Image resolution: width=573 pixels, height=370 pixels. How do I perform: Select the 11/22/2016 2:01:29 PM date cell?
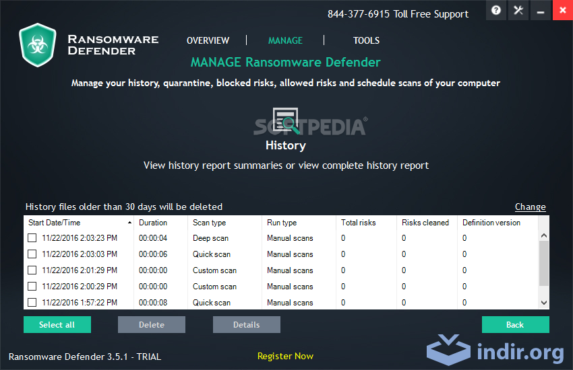(80, 270)
